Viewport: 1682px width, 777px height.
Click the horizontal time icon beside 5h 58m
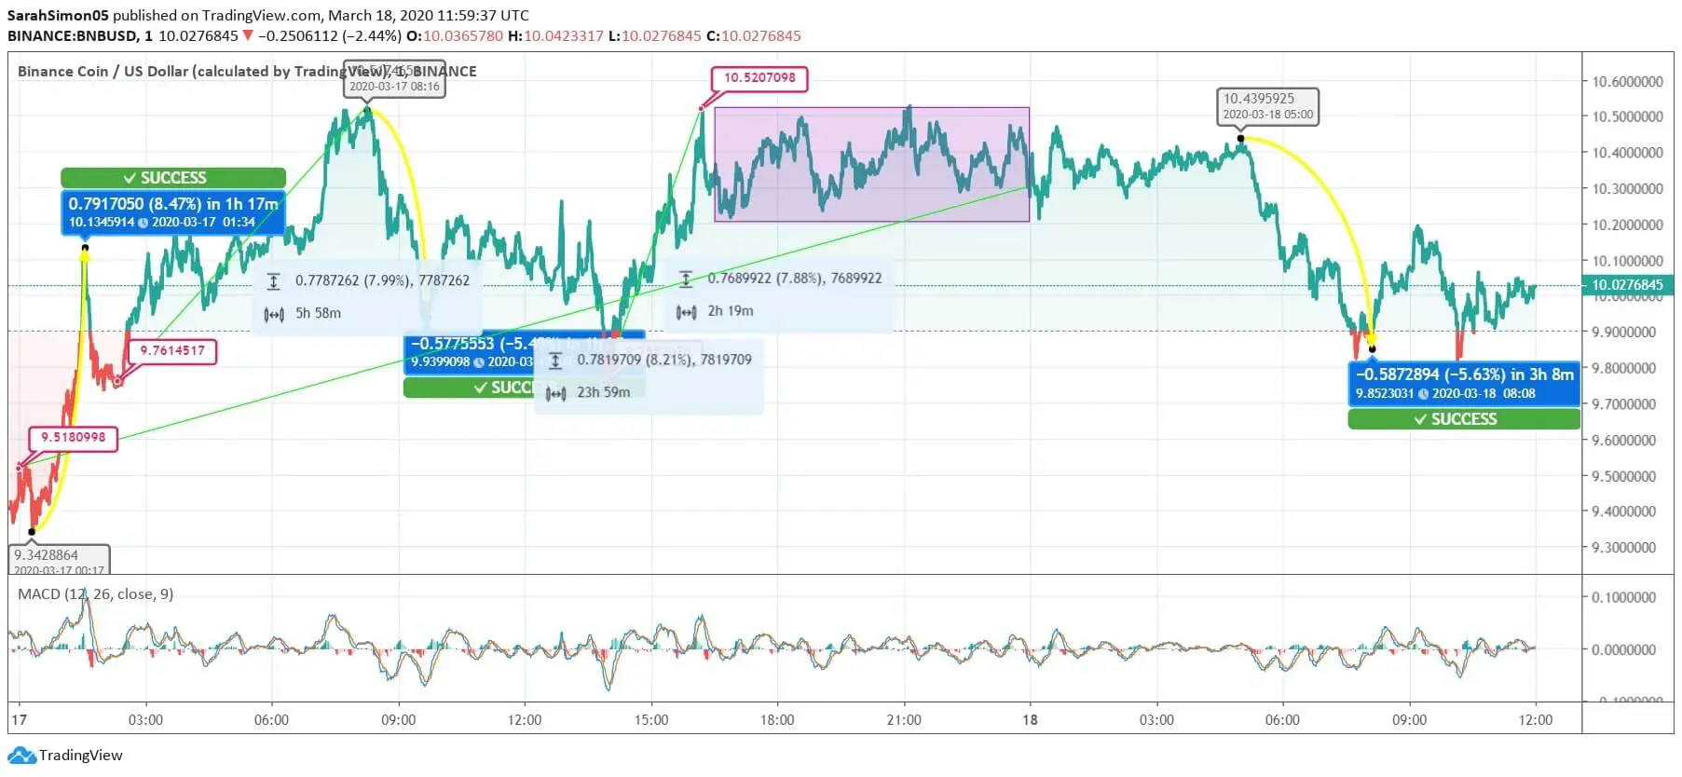pos(274,314)
